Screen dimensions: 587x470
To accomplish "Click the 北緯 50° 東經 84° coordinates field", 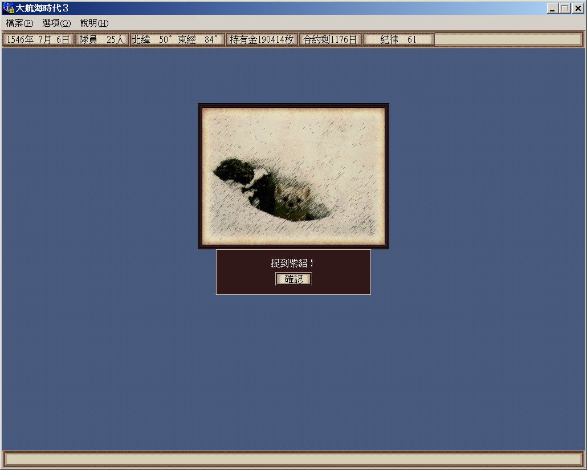I will tap(177, 40).
